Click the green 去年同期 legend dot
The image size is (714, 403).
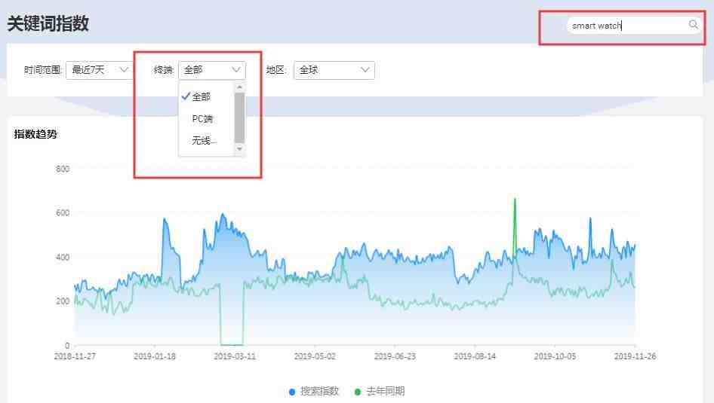click(358, 392)
